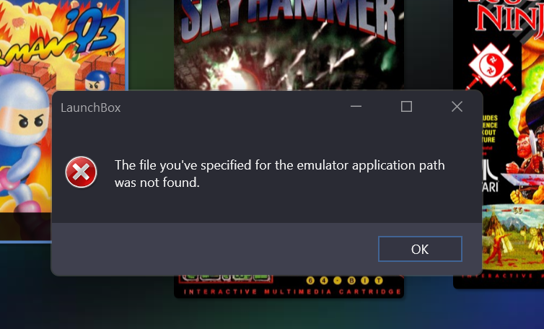Click the yin-yang diamond emblem on Ninja cover
544x329 pixels.
click(491, 66)
